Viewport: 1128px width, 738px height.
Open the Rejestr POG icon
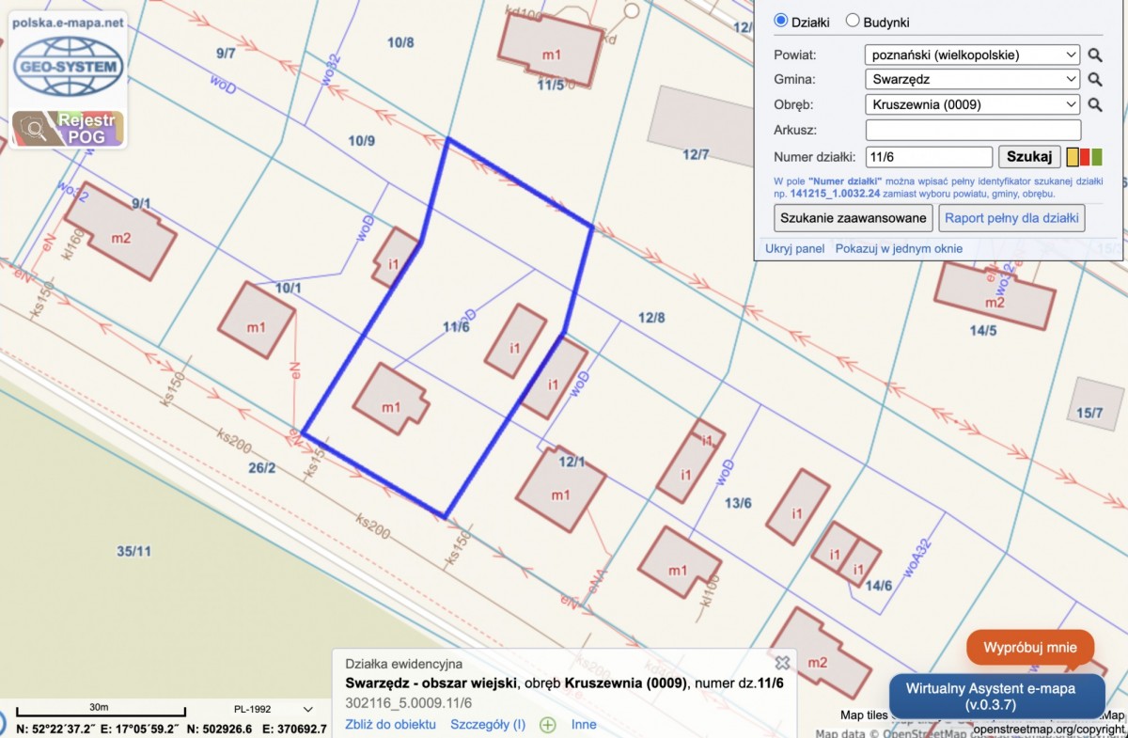tap(68, 128)
